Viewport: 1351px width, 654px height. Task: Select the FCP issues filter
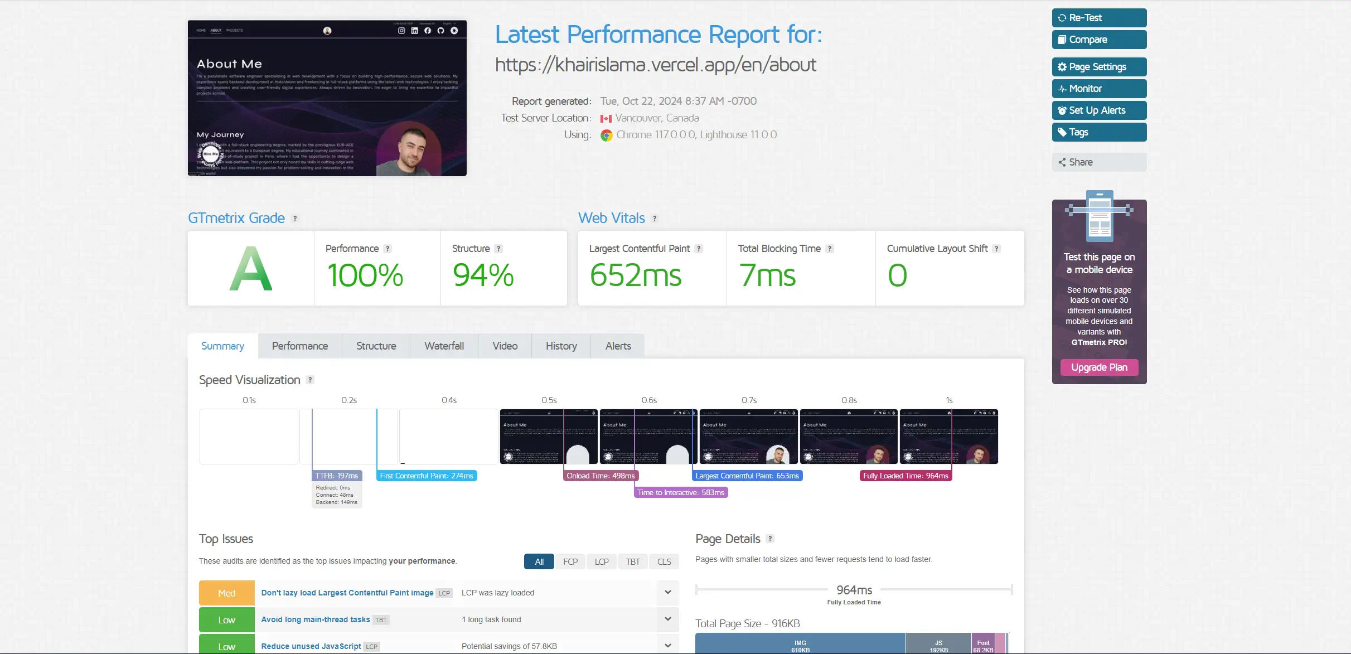[x=570, y=561]
